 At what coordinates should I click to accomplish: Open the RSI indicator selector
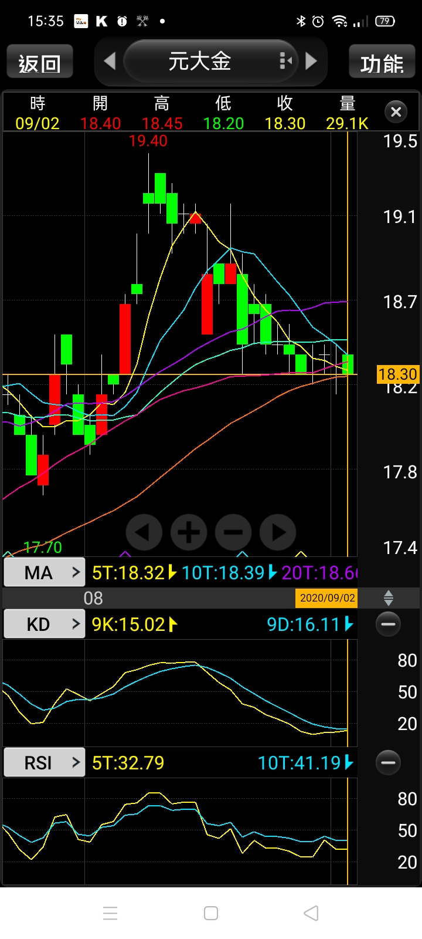click(45, 762)
